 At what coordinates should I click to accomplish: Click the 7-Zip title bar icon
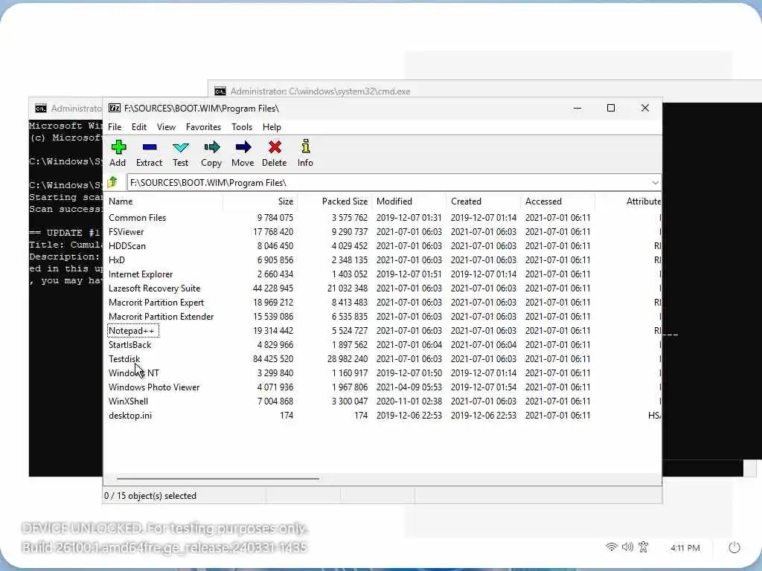coord(114,108)
